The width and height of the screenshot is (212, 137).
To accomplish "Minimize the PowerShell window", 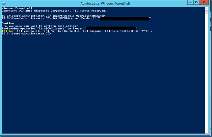I will click(189, 3).
